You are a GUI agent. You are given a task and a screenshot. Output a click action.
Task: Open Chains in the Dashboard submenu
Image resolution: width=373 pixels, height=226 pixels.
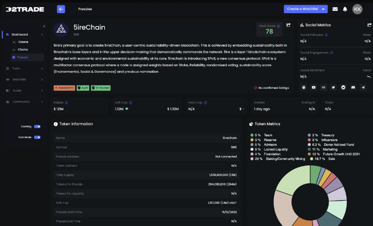point(23,50)
